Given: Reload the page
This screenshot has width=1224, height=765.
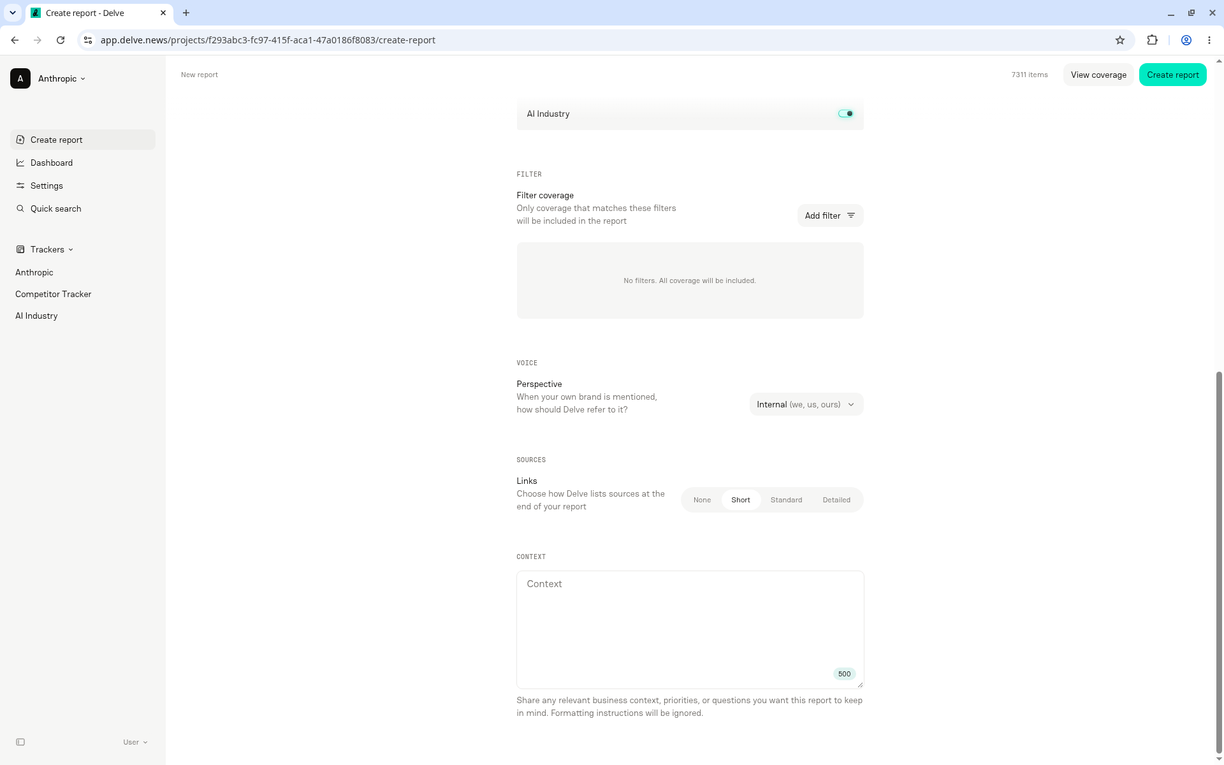Looking at the screenshot, I should 61,40.
